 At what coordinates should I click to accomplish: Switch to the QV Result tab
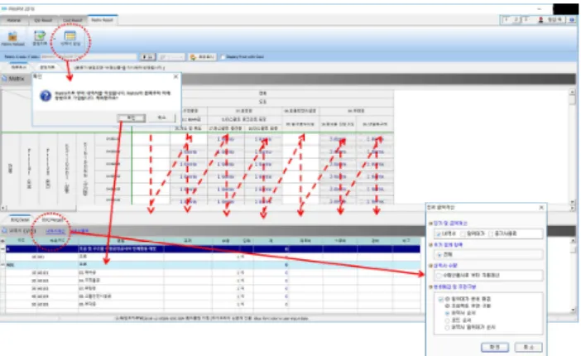(42, 20)
